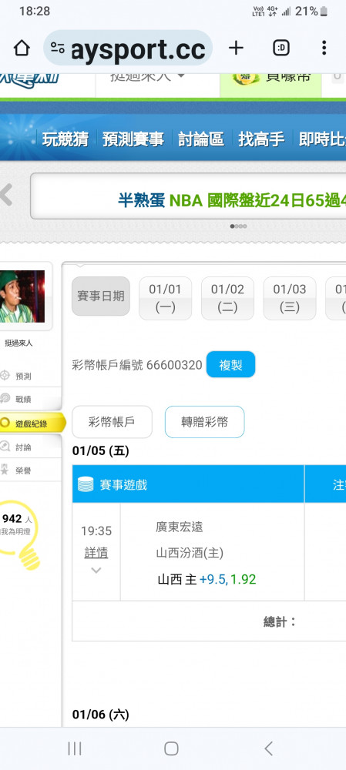346x770 pixels.
Task: Click the 複製 button
Action: point(230,364)
